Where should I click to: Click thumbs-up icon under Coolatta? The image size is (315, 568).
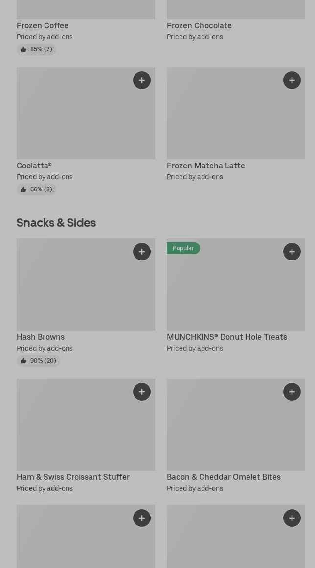point(23,189)
